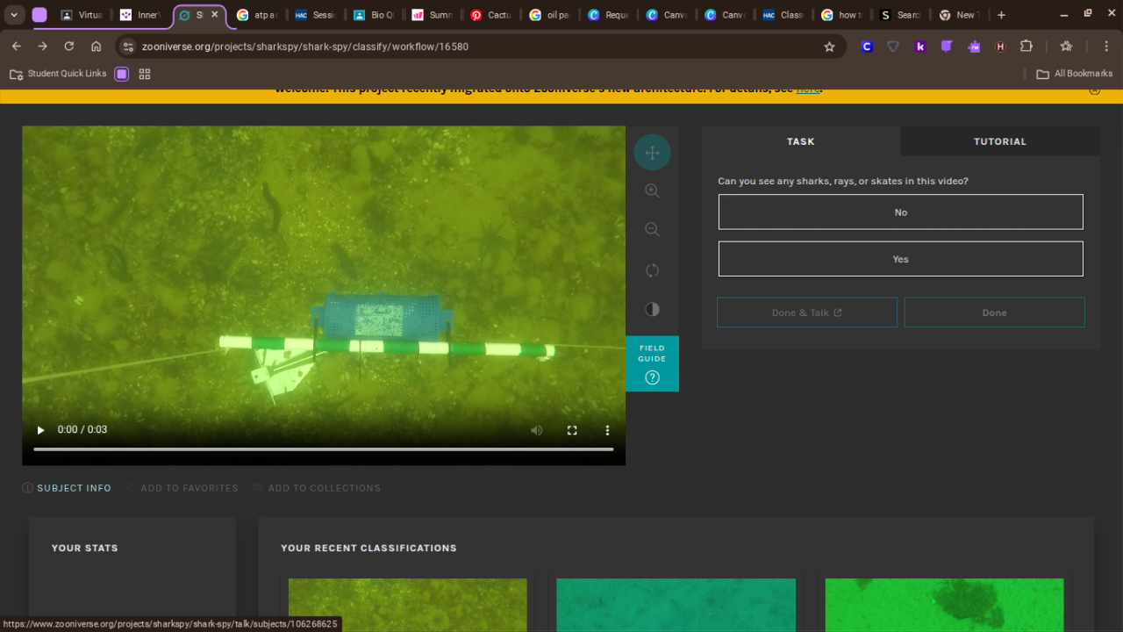Open the Field Guide panel
The height and width of the screenshot is (632, 1123).
pyautogui.click(x=652, y=363)
